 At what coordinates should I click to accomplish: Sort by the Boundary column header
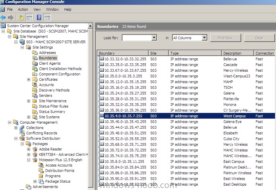123,53
